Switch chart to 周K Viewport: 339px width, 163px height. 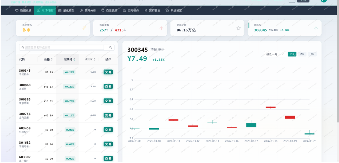click(302, 54)
